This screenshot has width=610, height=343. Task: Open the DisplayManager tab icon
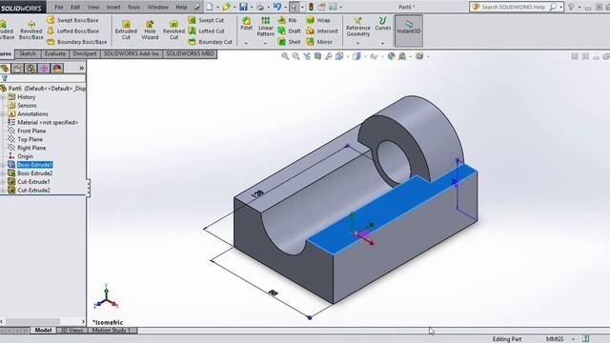pos(57,69)
